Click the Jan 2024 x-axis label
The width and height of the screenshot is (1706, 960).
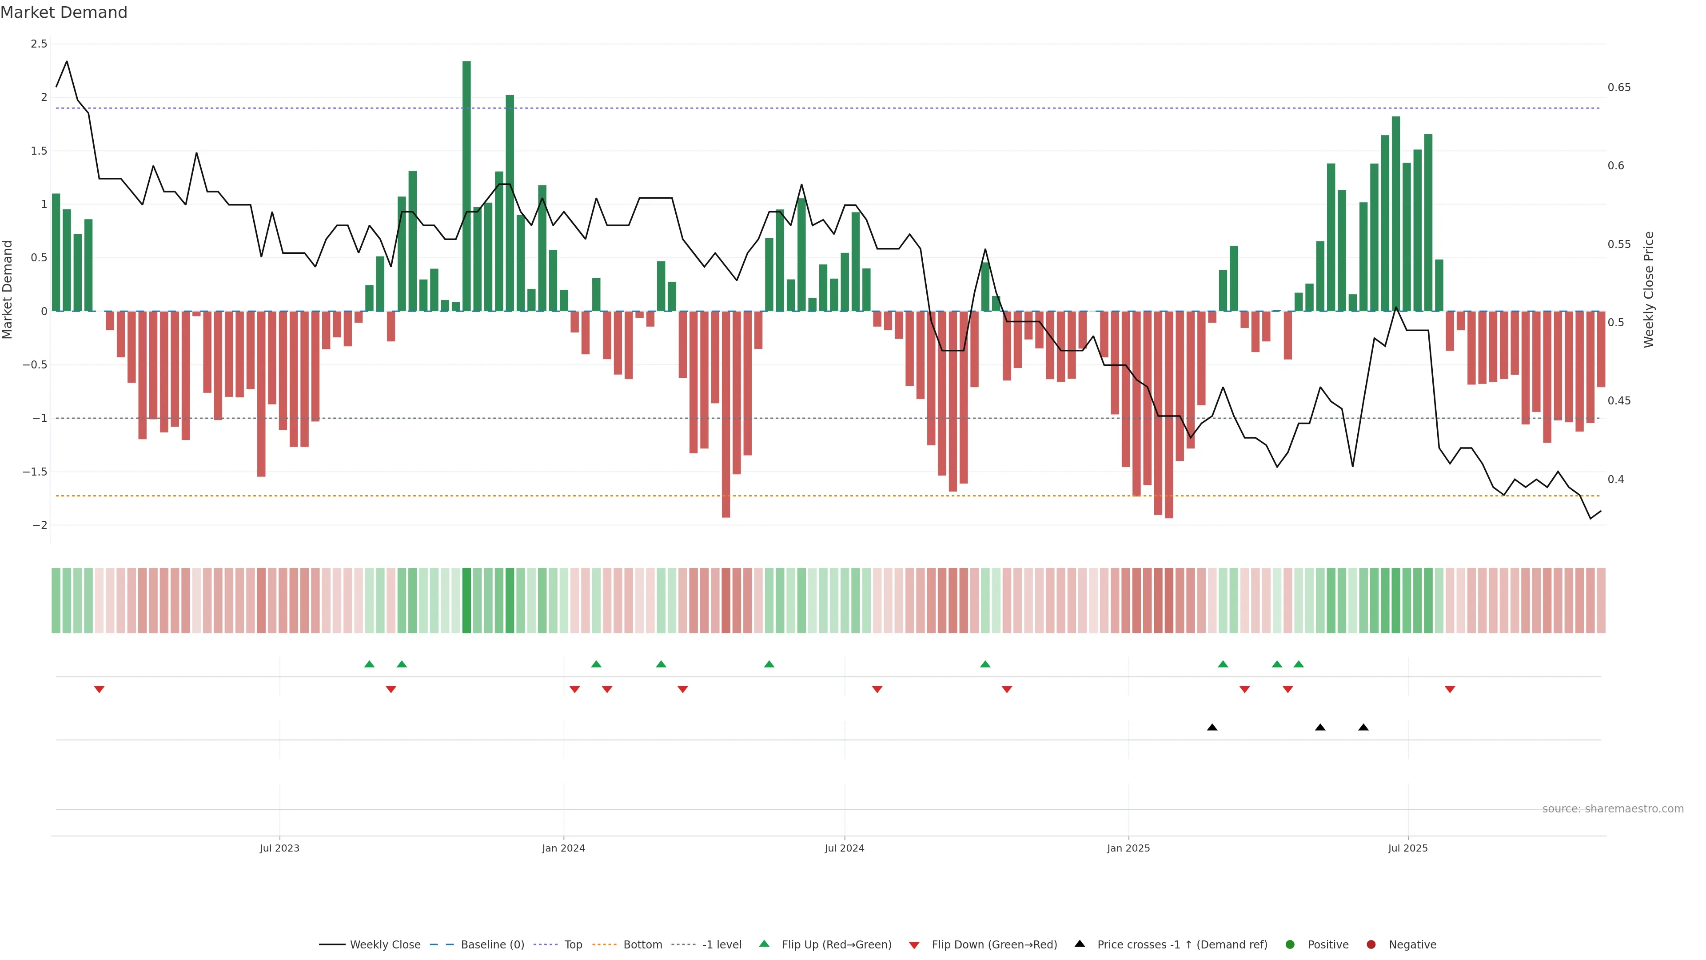coord(563,848)
